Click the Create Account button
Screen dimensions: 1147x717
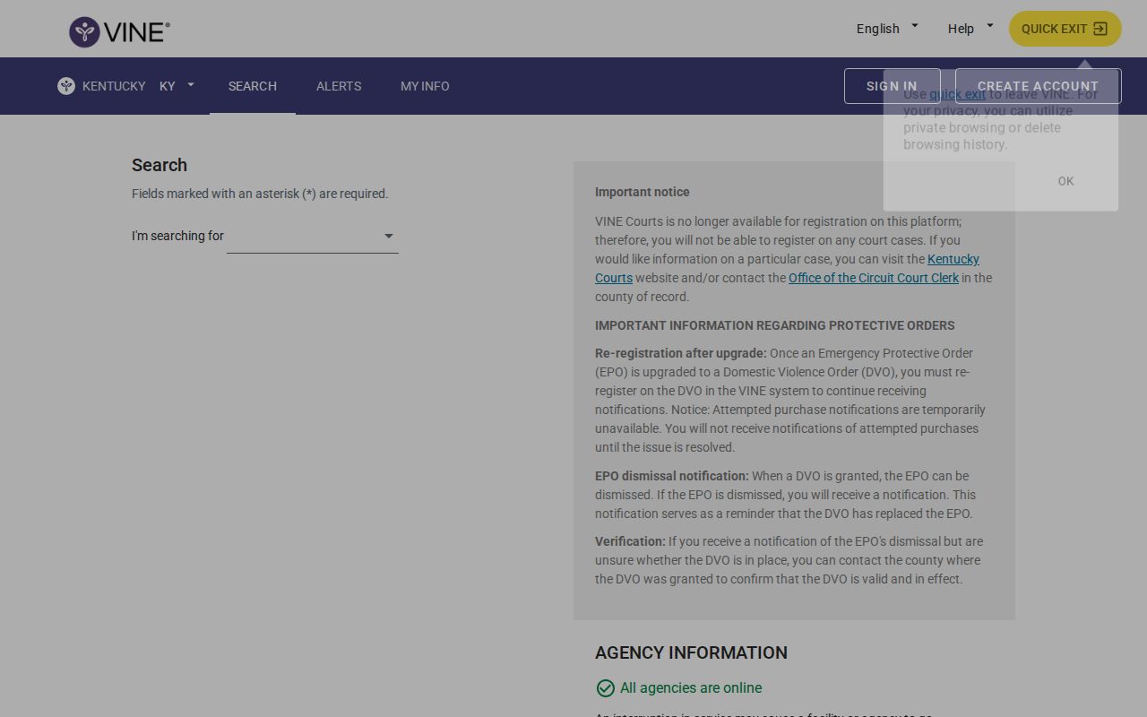(x=1038, y=86)
